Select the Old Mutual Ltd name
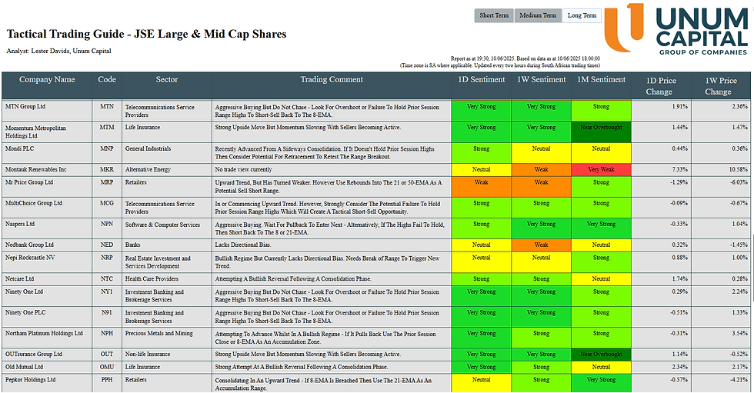754x393 pixels. coord(24,367)
